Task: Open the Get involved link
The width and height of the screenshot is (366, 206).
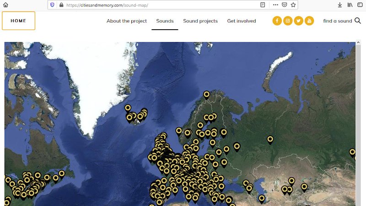Action: (242, 21)
